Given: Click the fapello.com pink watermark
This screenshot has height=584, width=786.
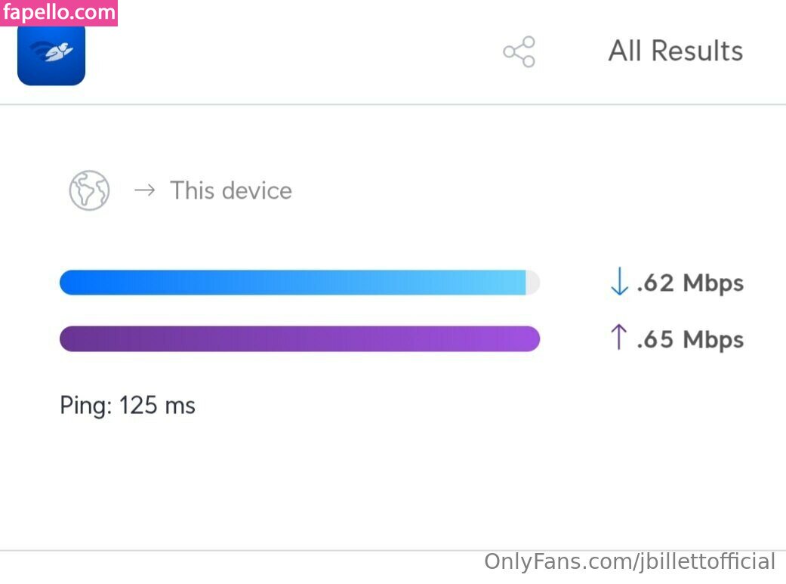Looking at the screenshot, I should pos(59,13).
